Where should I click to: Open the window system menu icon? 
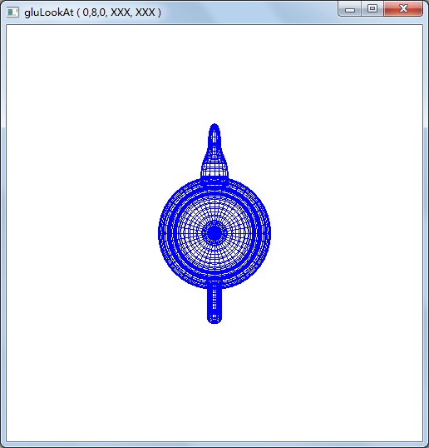click(x=12, y=12)
